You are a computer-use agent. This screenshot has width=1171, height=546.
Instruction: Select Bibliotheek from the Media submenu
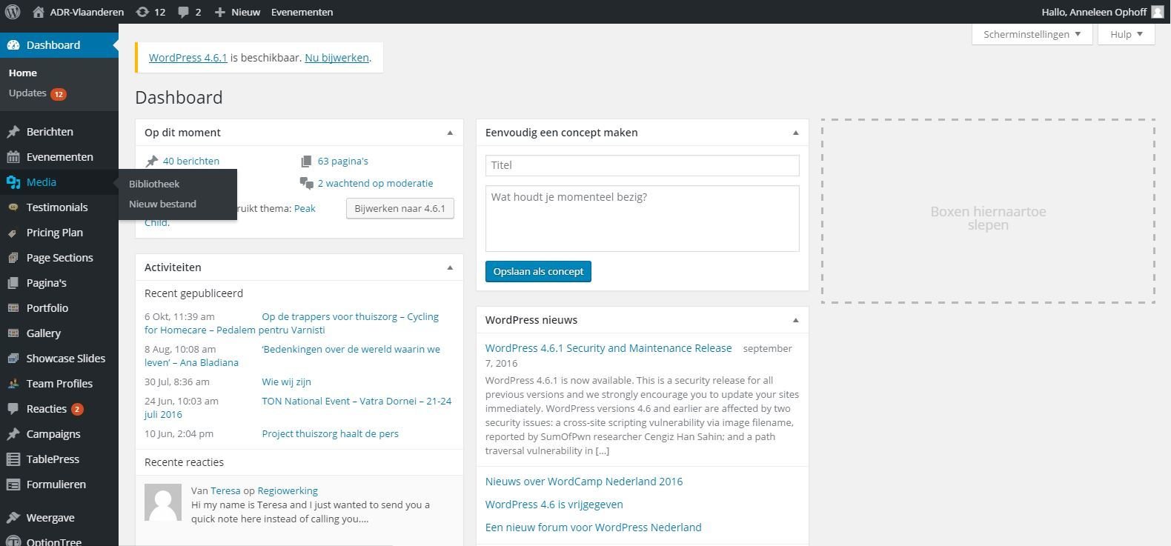pos(154,184)
